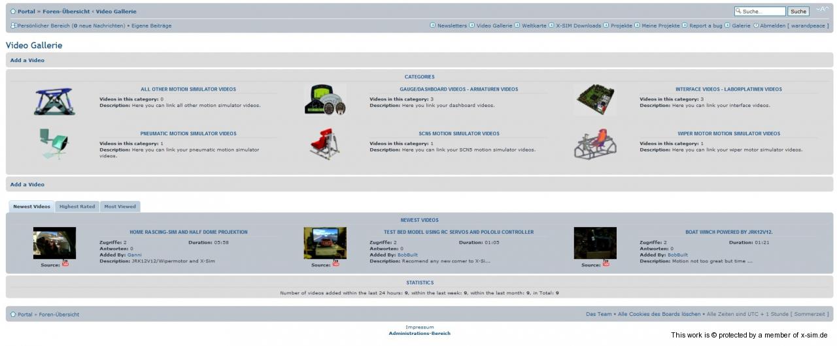Image resolution: width=837 pixels, height=346 pixels.
Task: Open the Boat Winch video thumbnail
Action: 595,243
